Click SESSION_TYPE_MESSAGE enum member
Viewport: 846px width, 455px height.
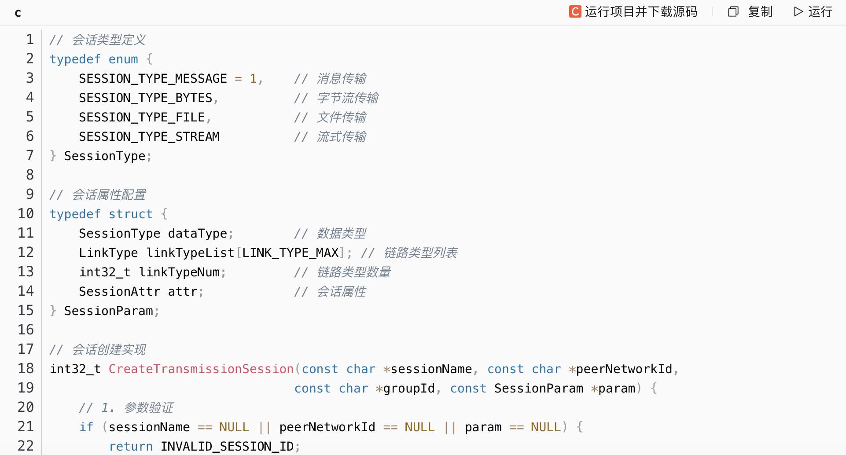[153, 78]
